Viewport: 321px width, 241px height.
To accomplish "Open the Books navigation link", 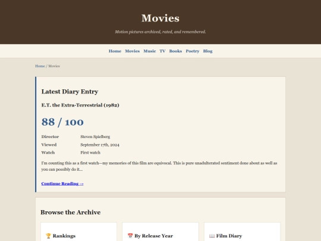I will pos(175,51).
